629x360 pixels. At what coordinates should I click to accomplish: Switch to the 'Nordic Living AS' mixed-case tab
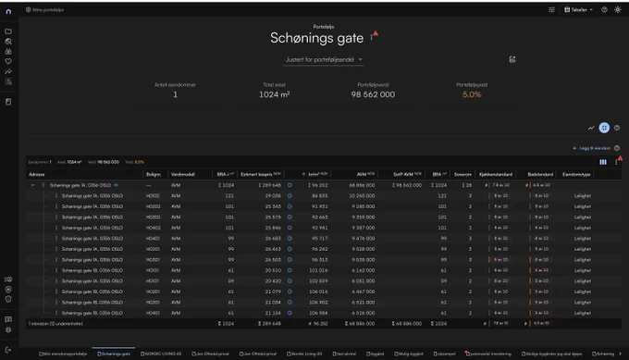pyautogui.click(x=304, y=354)
